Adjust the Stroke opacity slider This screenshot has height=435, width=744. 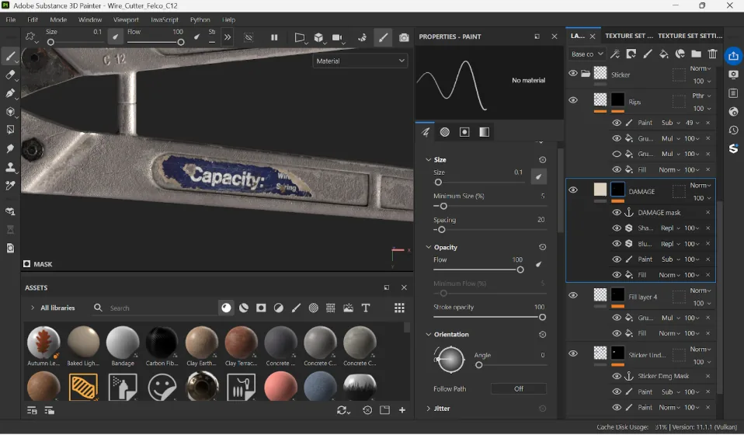pos(490,317)
